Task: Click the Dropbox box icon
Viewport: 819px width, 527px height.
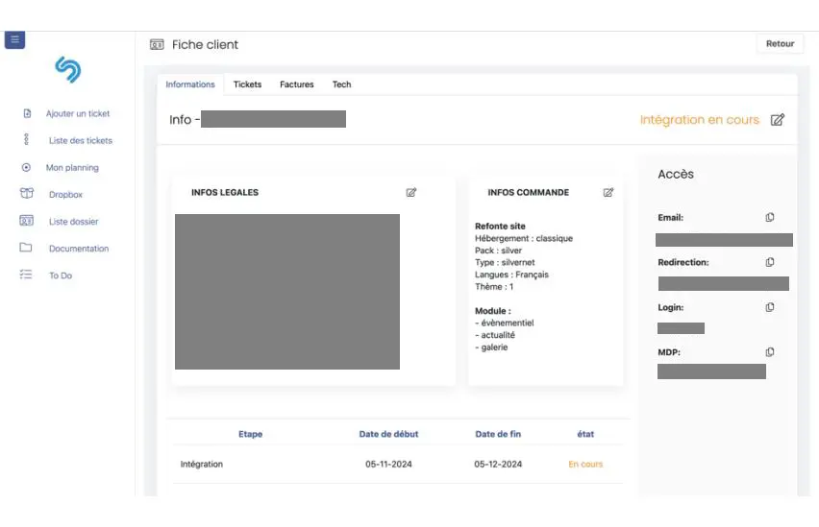Action: [27, 194]
